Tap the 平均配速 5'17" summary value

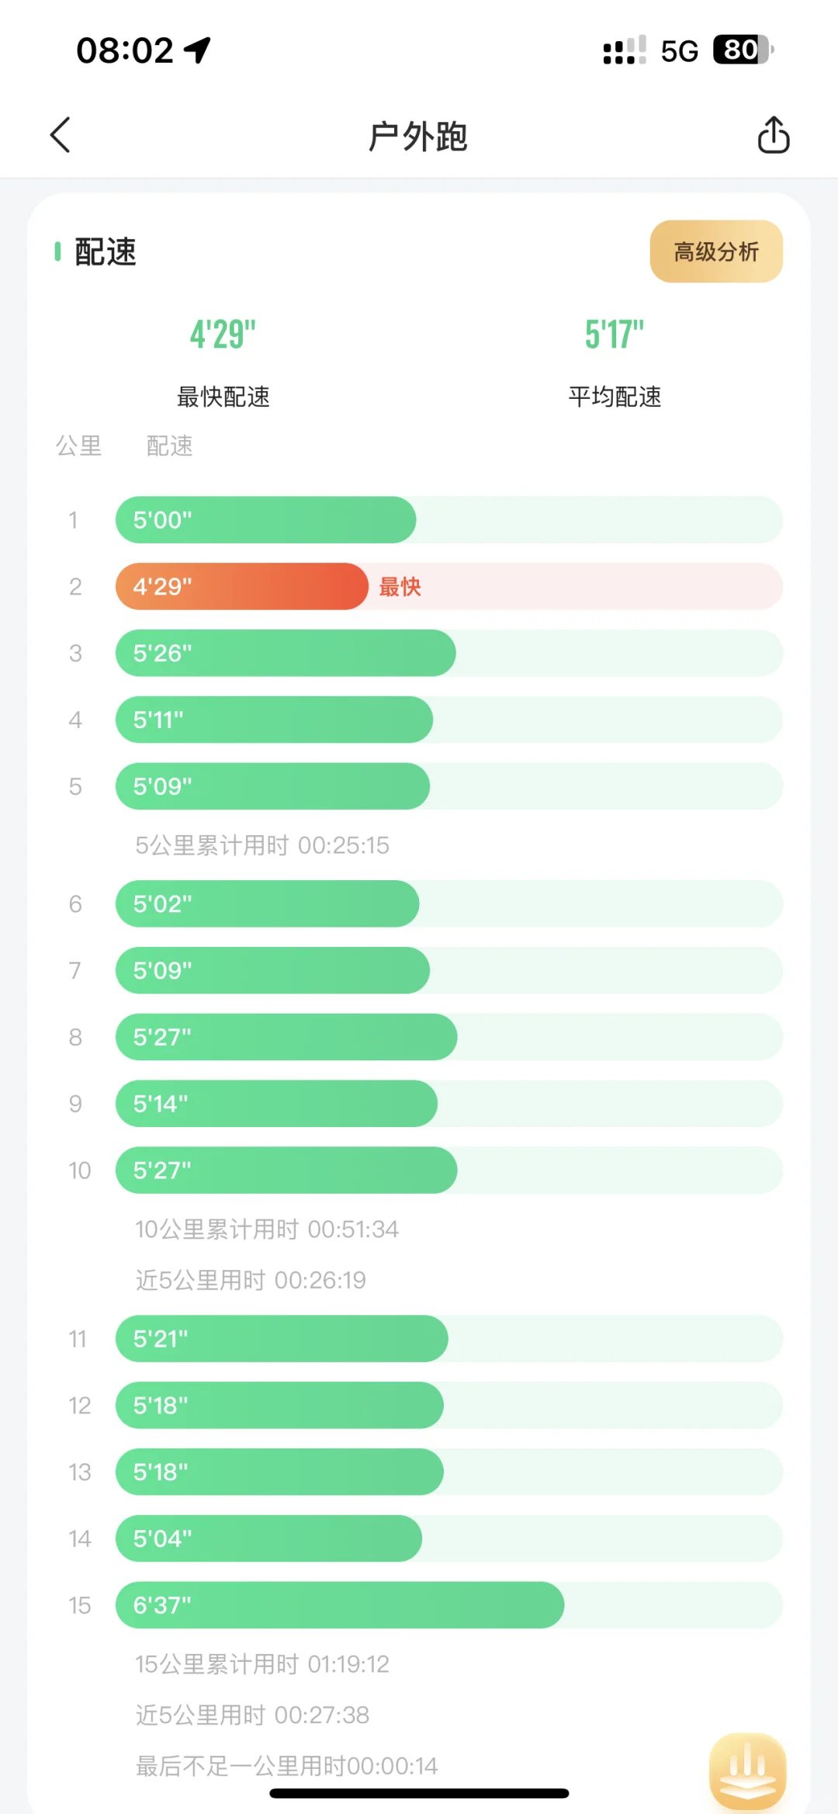615,335
